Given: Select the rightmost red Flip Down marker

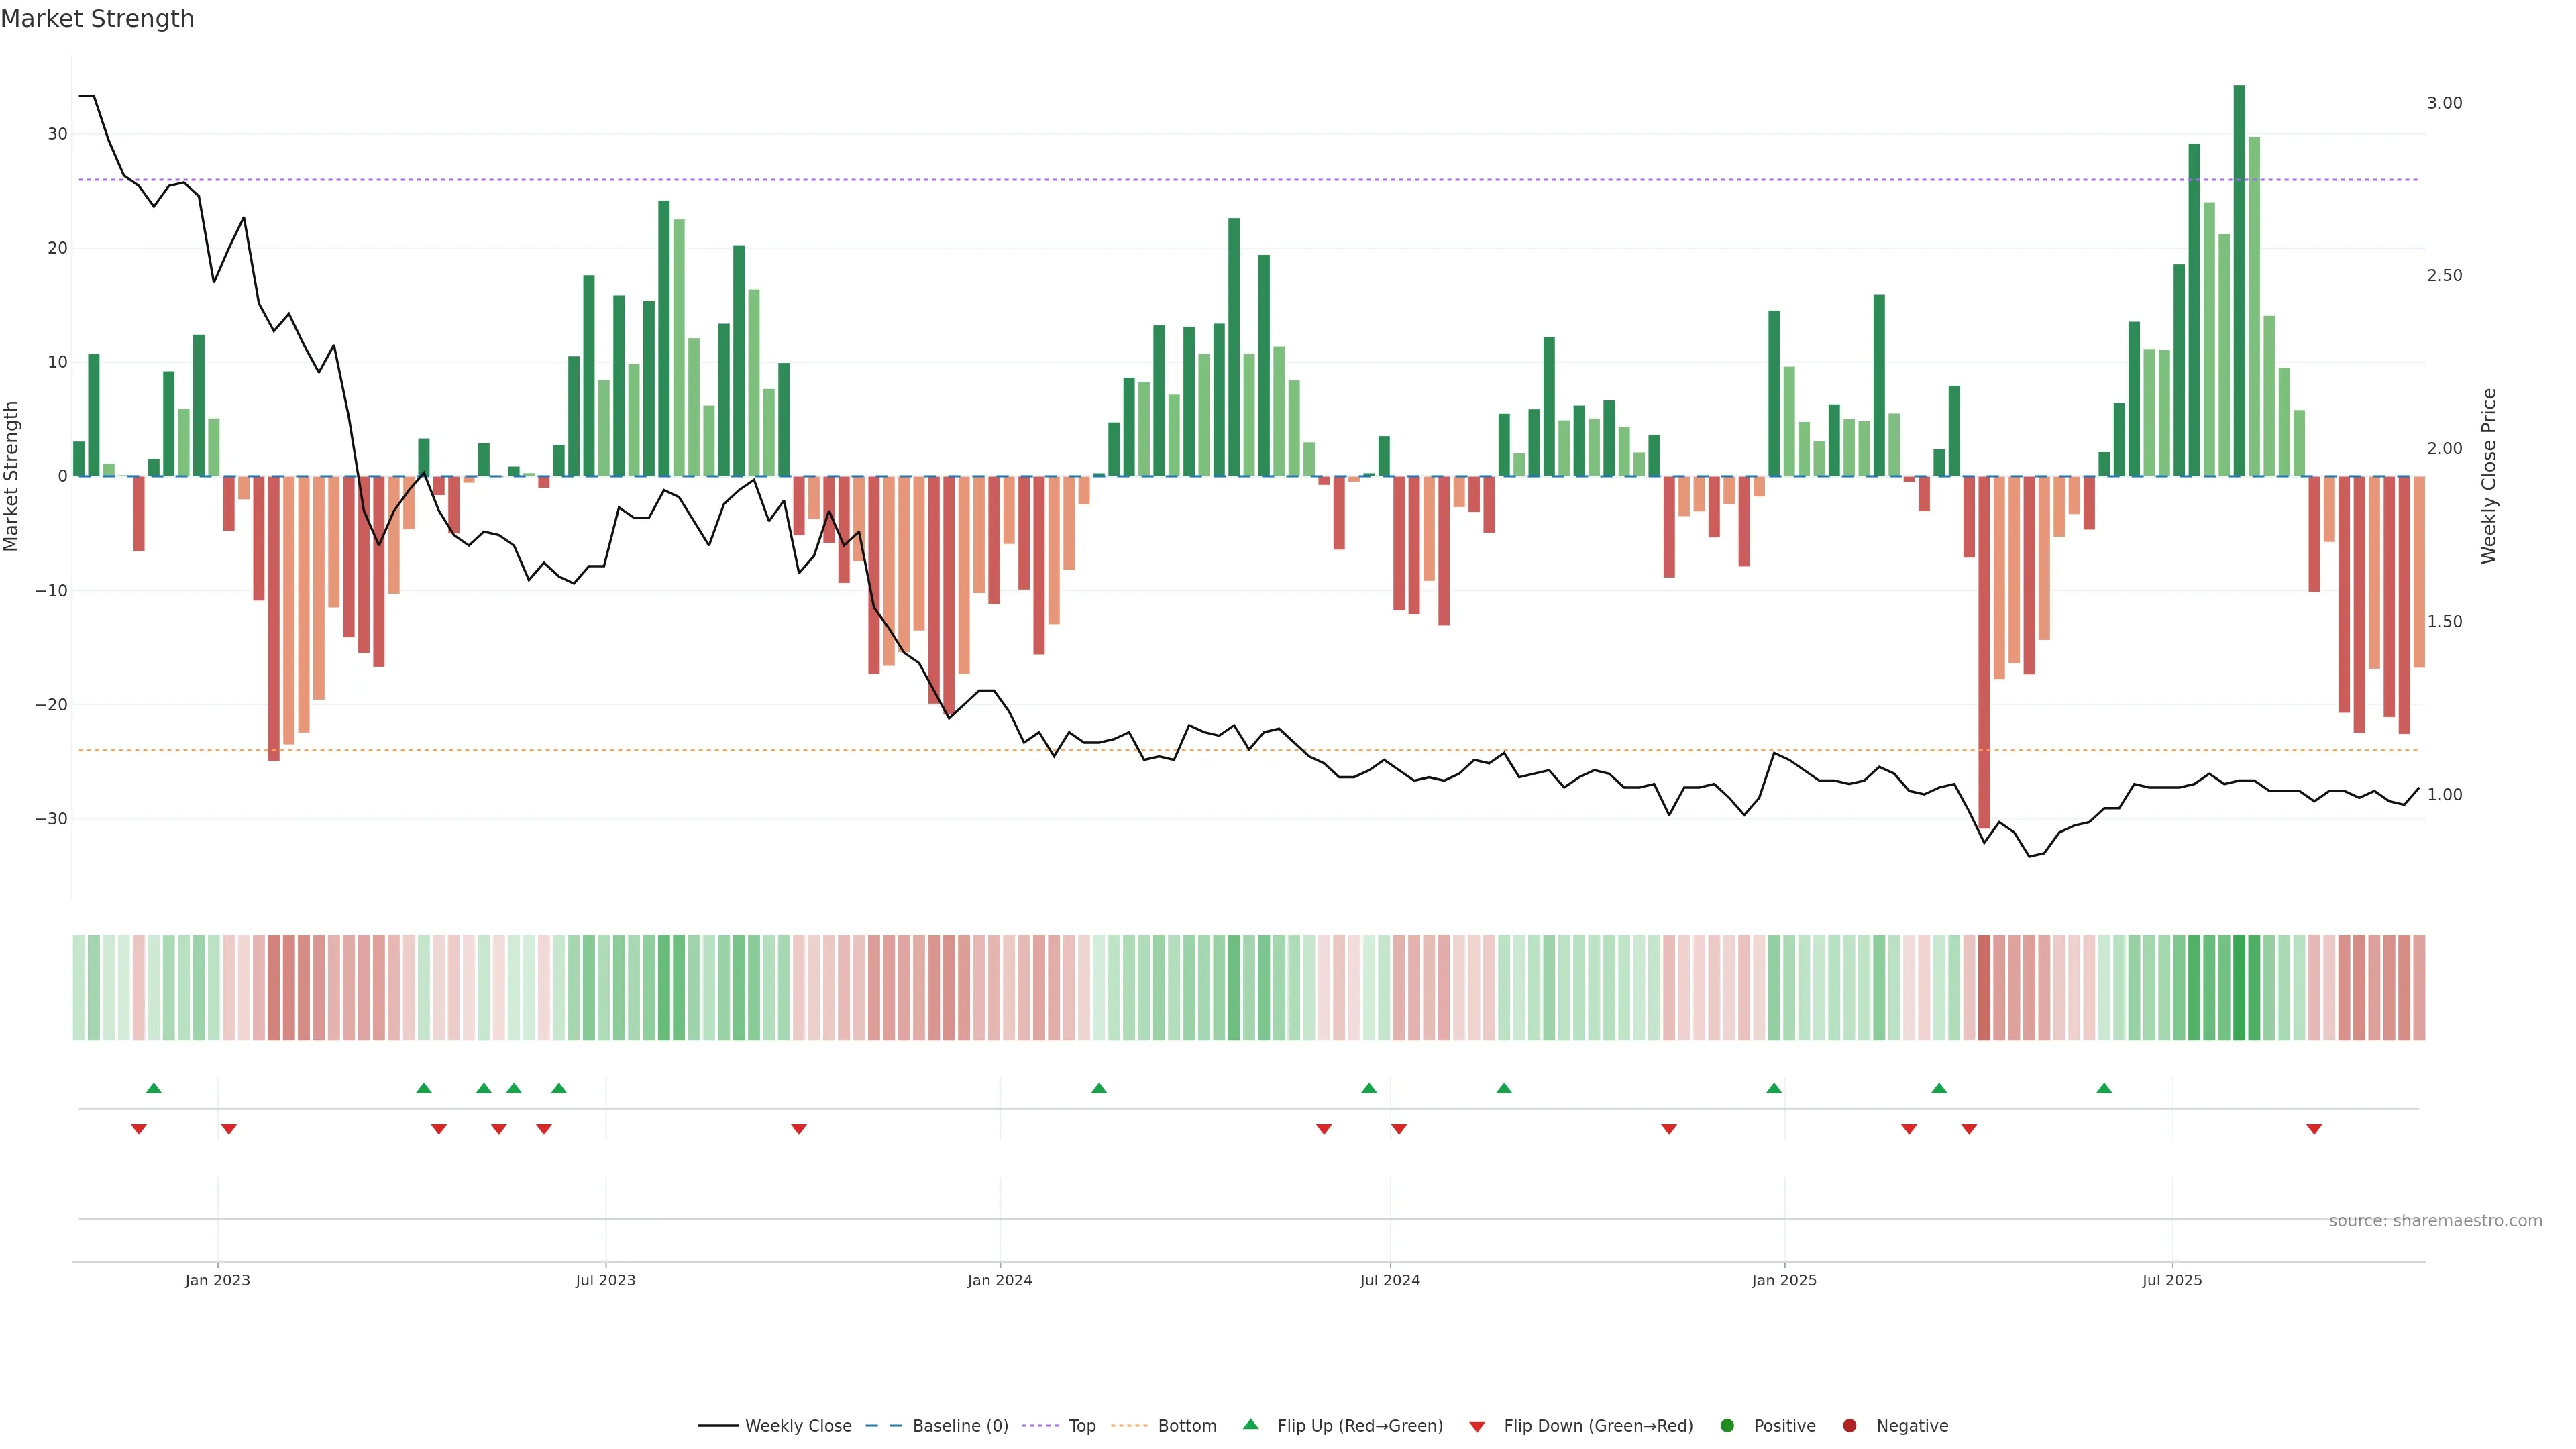Looking at the screenshot, I should click(2314, 1129).
